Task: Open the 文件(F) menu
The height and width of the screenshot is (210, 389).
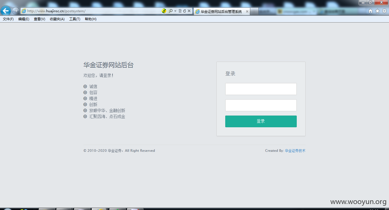Action: coord(8,19)
